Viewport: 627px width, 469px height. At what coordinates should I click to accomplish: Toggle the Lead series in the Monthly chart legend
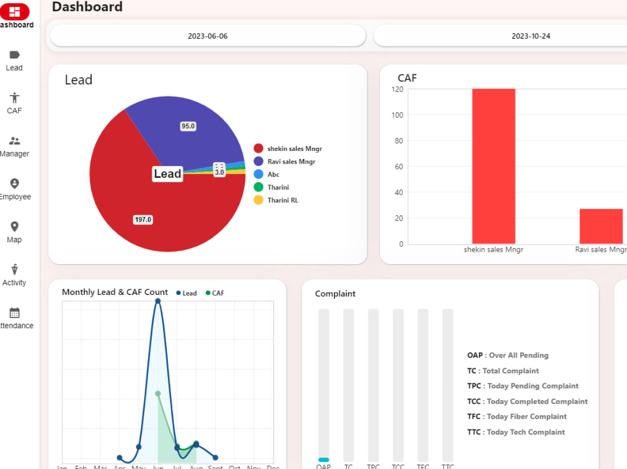pyautogui.click(x=186, y=292)
